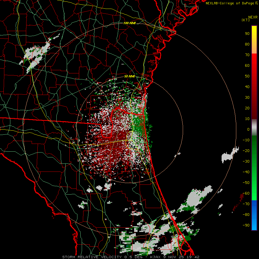Viewport: 259px width, 259px height.
Task: Click the -20 value on the velocity scale
Action: [x=246, y=151]
